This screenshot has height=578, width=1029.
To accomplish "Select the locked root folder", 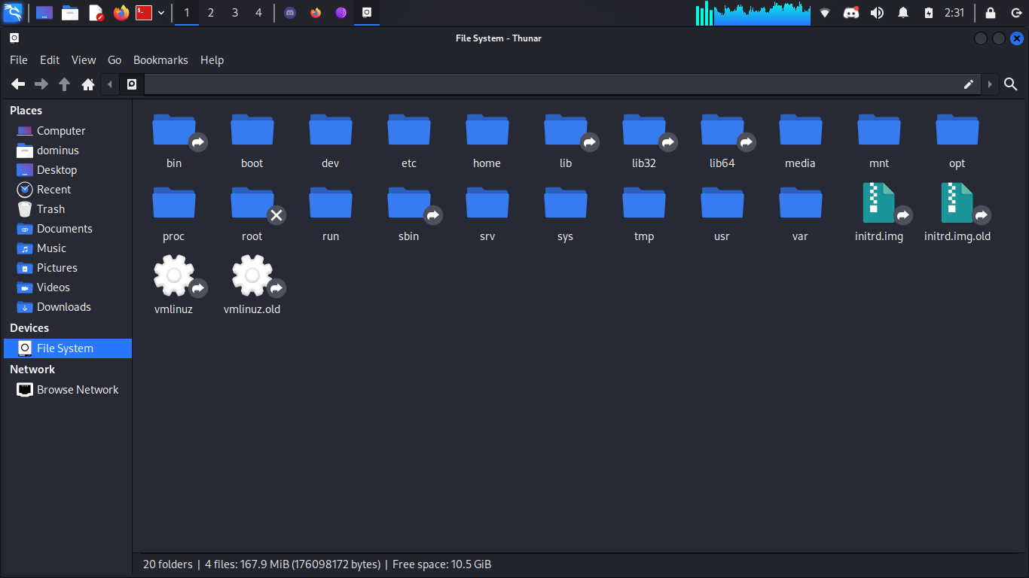I will [x=252, y=203].
